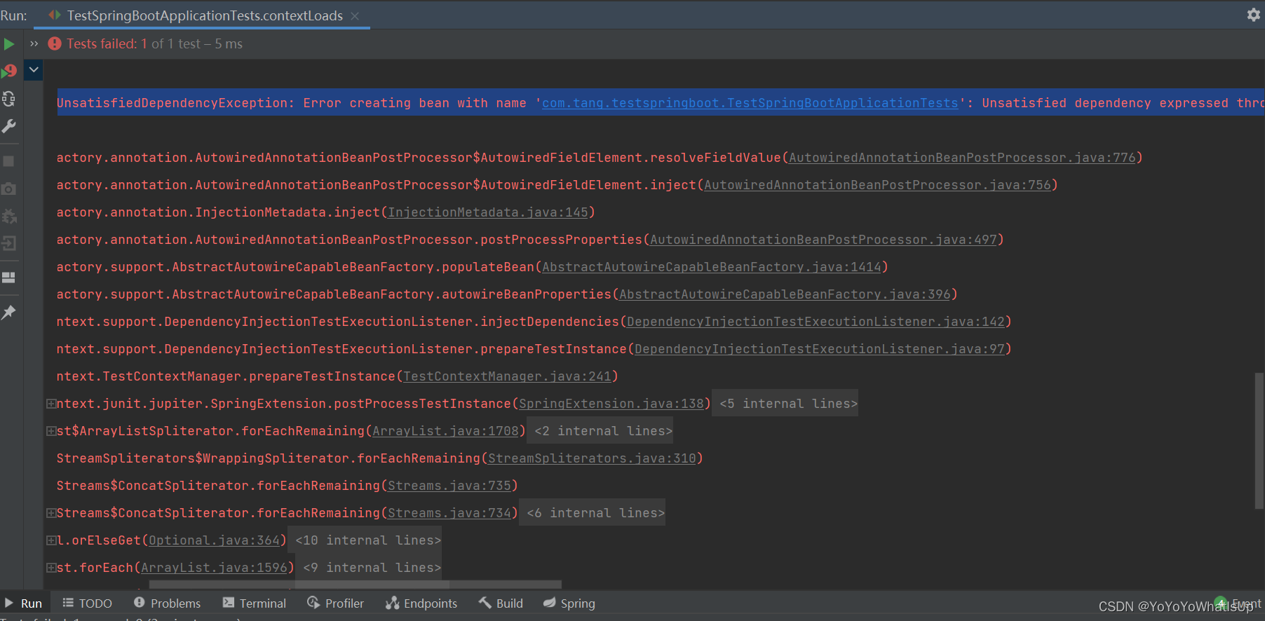Follow the TestContextManager.java:241 link

507,376
